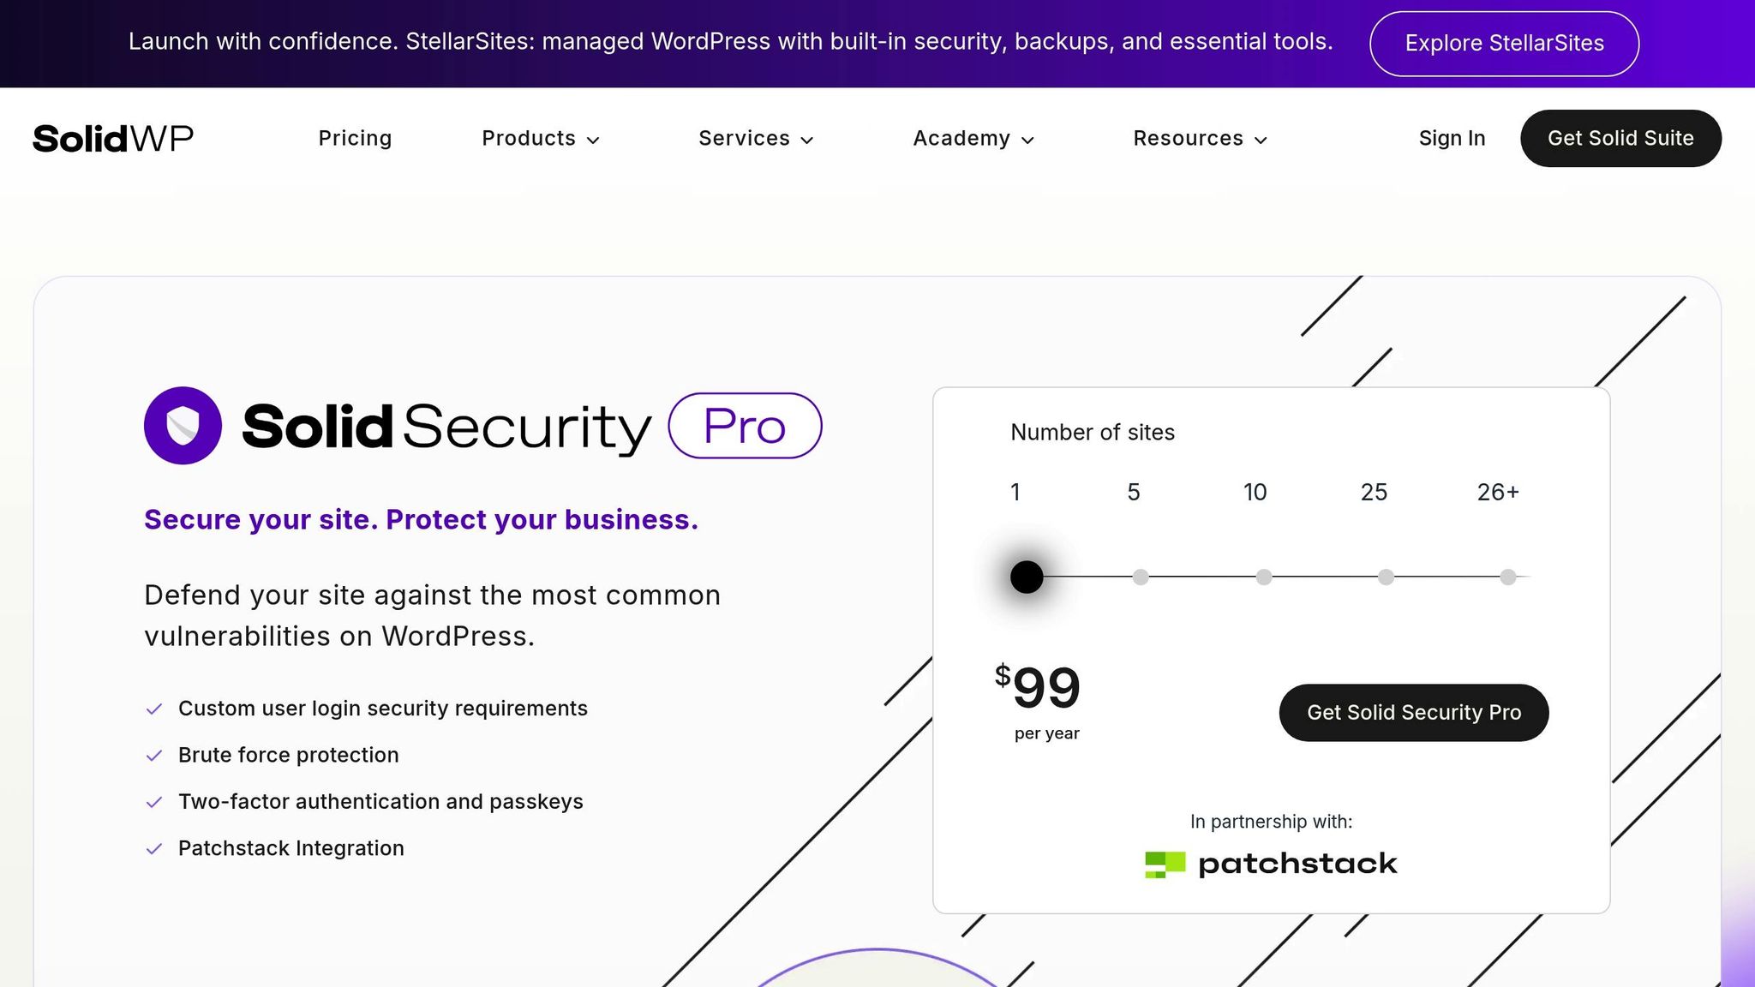Click the Patchstack logo

point(1270,863)
